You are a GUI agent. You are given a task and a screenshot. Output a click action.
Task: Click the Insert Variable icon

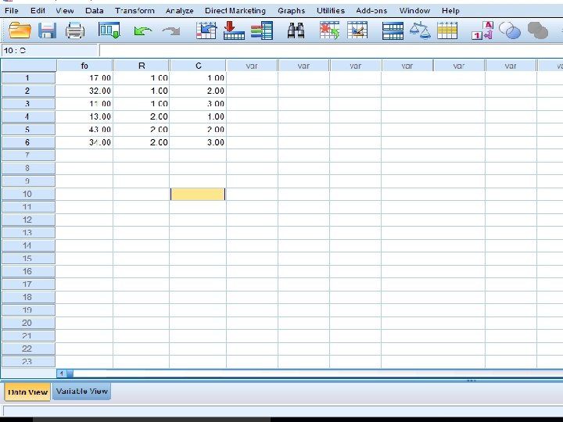(357, 30)
